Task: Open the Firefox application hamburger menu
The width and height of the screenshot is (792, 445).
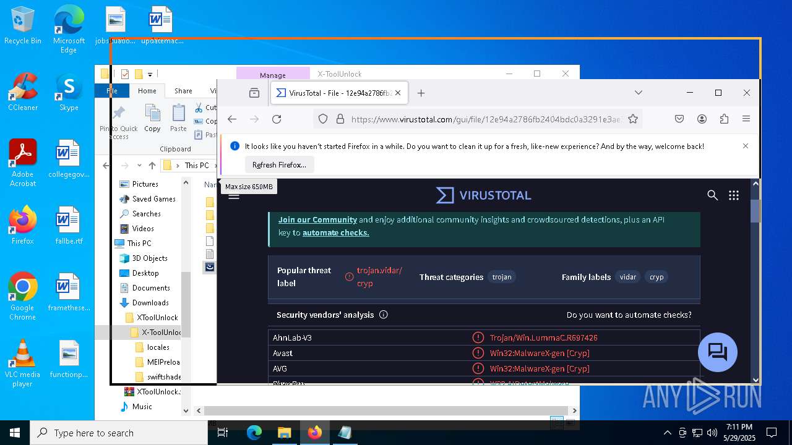Action: pos(746,119)
